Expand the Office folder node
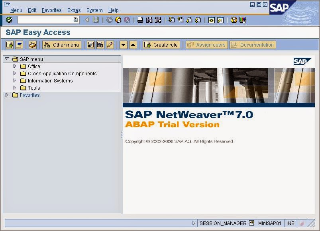This screenshot has width=320, height=231. click(14, 66)
